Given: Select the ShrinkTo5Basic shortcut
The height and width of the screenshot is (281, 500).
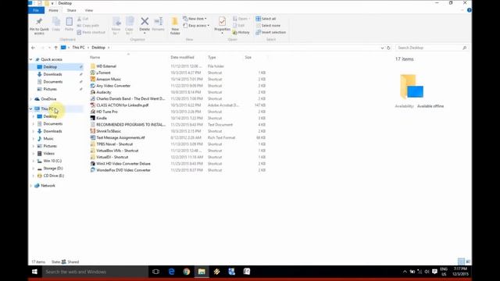Looking at the screenshot, I should 109,131.
